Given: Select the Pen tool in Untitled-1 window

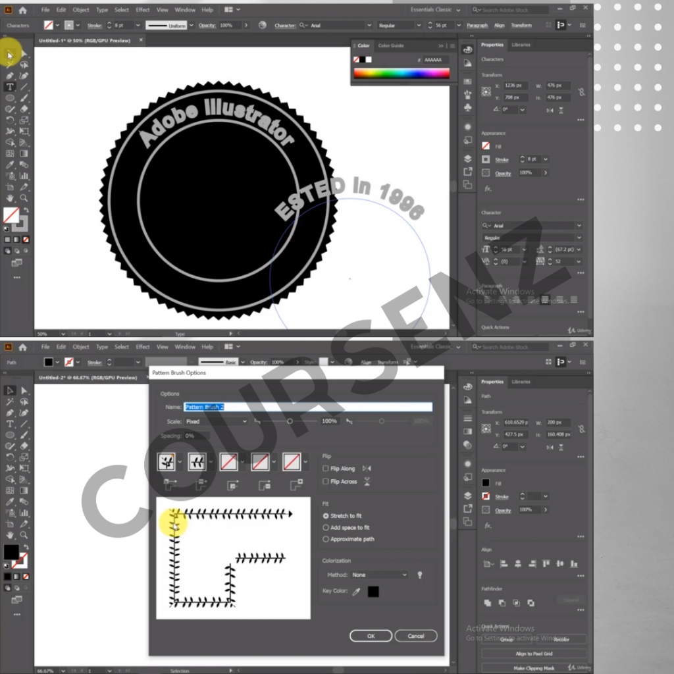Looking at the screenshot, I should click(9, 76).
